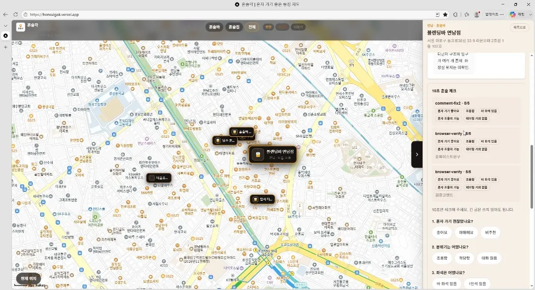Open the browser profile avatar icon

tap(477, 14)
